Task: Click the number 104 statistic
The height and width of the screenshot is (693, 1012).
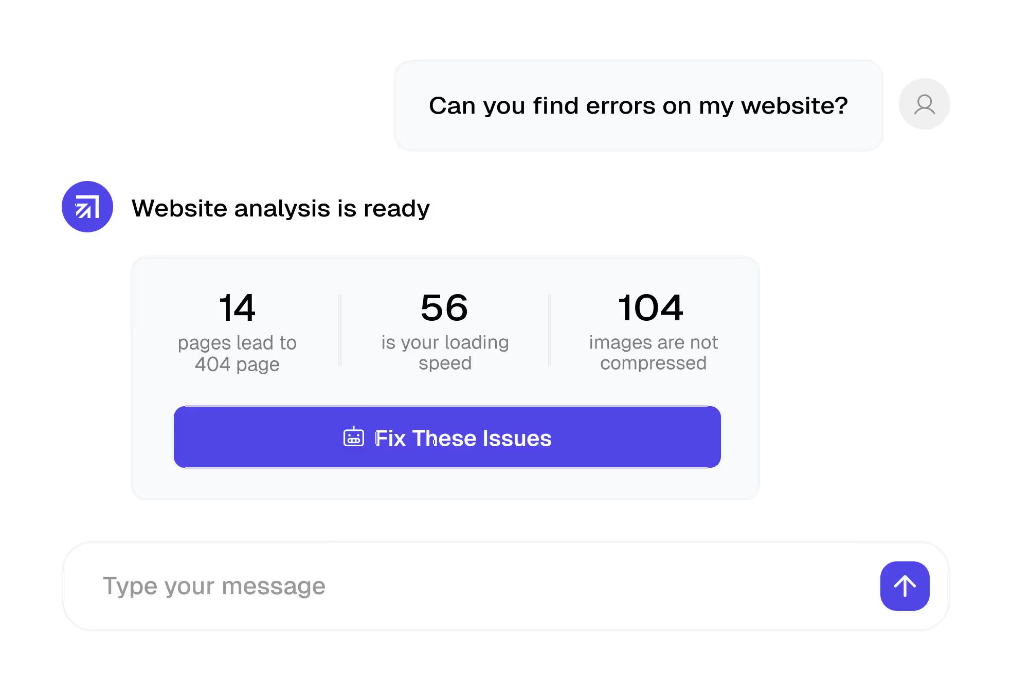Action: click(x=651, y=308)
